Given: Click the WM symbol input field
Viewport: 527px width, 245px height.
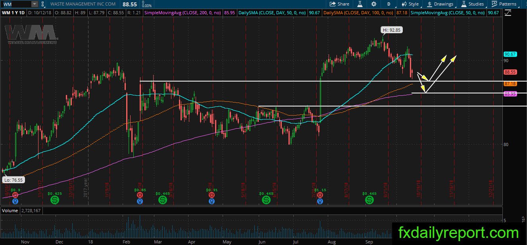Looking at the screenshot, I should (16, 4).
